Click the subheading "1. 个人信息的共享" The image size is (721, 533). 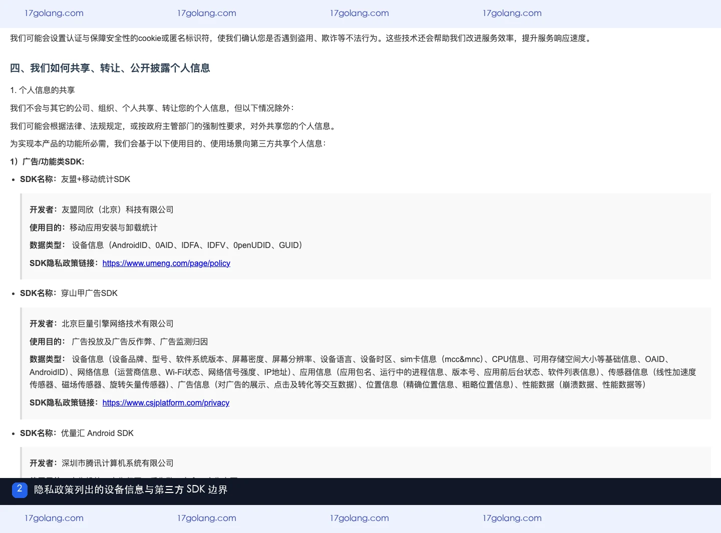click(x=43, y=90)
